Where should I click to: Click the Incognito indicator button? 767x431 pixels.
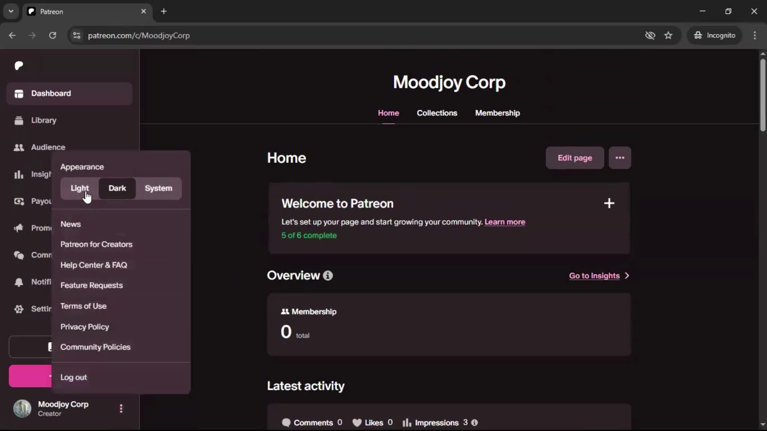(715, 36)
